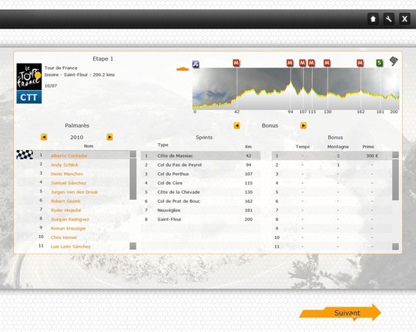Select the mountain marker at km 162
The height and width of the screenshot is (332, 416).
point(360,63)
